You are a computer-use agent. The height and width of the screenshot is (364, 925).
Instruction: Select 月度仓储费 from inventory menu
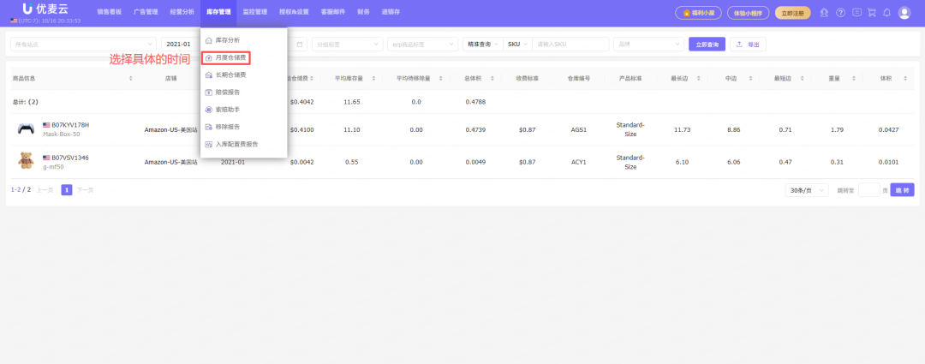(x=230, y=57)
